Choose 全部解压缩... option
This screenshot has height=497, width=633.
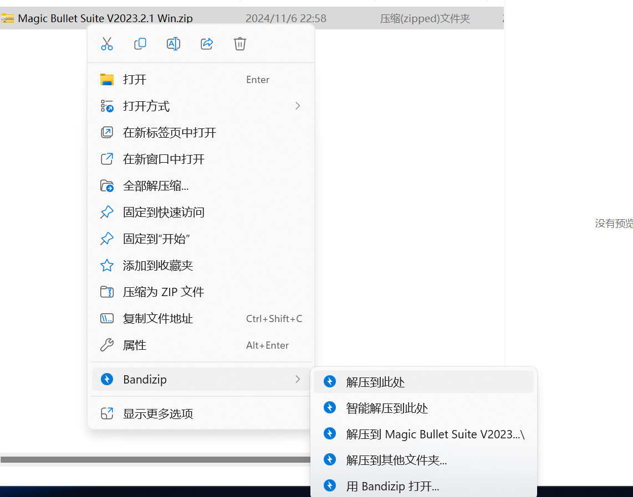point(201,186)
